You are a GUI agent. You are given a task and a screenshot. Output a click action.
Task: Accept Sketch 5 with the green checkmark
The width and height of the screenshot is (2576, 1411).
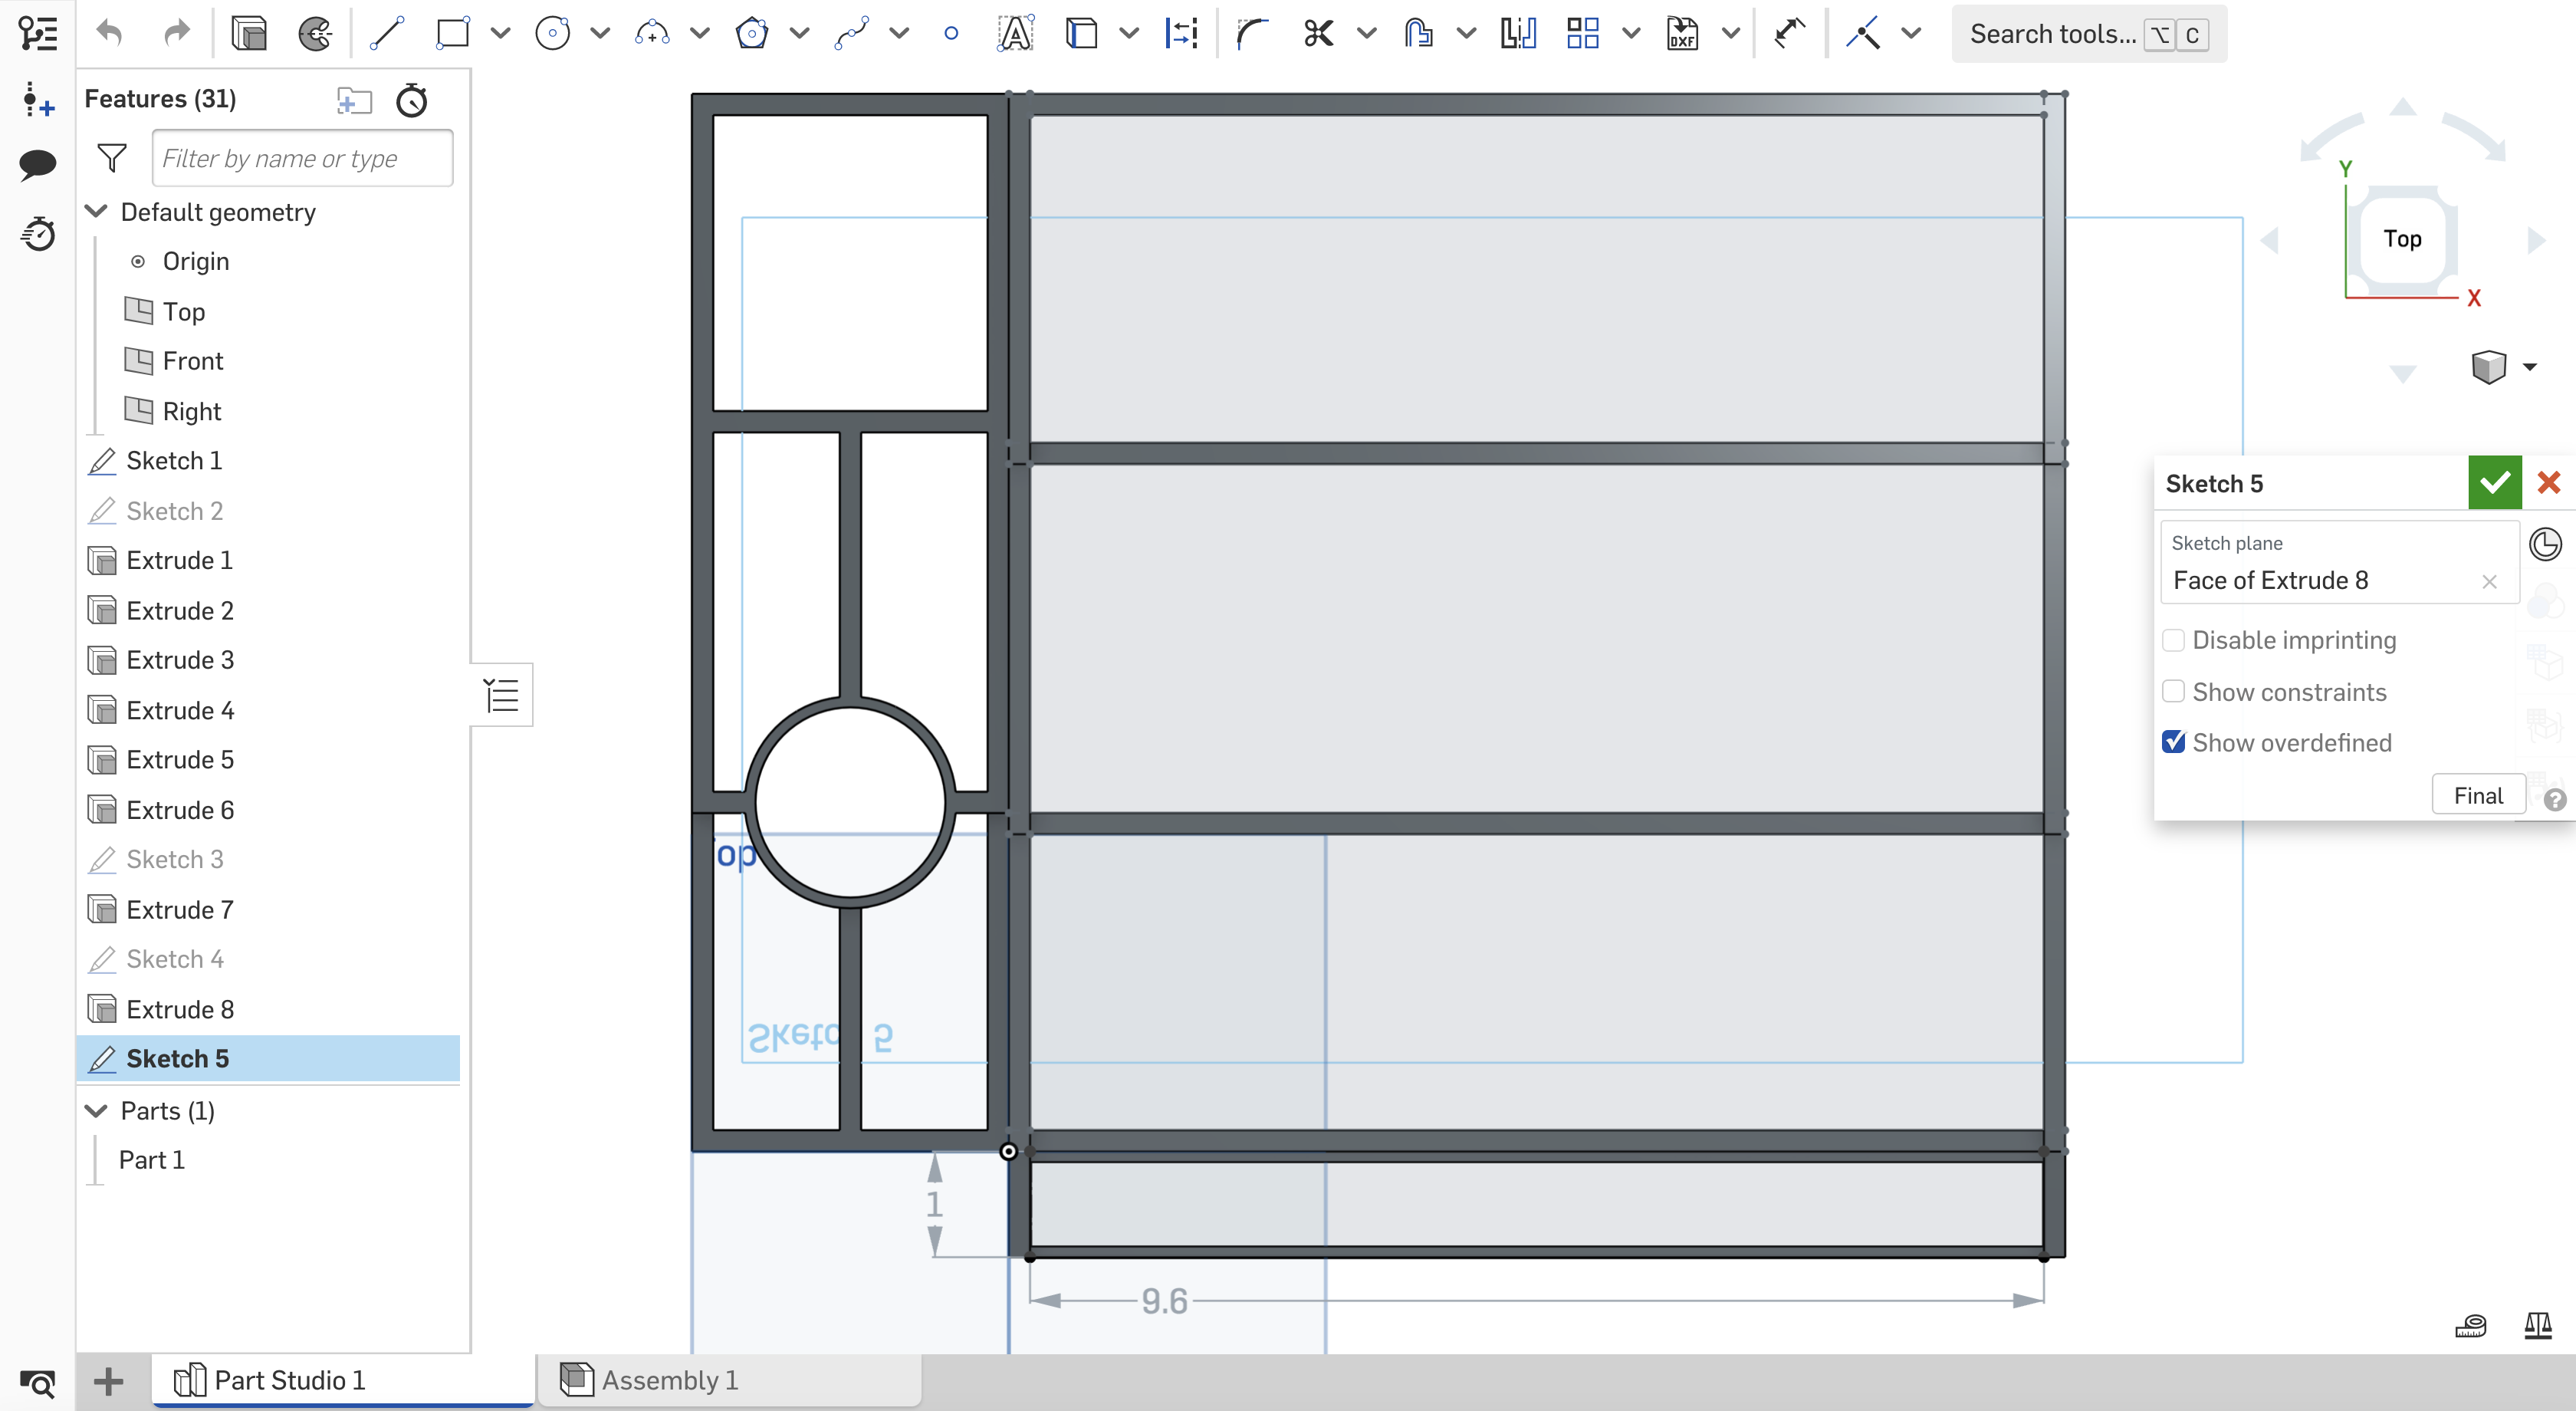[x=2494, y=482]
